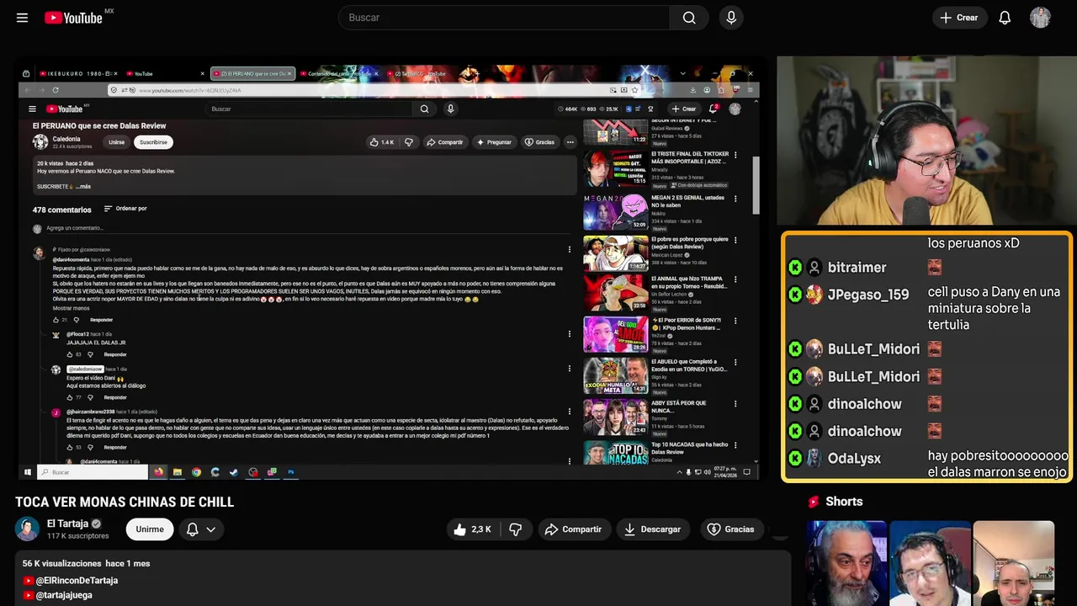The height and width of the screenshot is (606, 1077).
Task: Open the Short with the glasses and headset man
Action: (x=930, y=563)
